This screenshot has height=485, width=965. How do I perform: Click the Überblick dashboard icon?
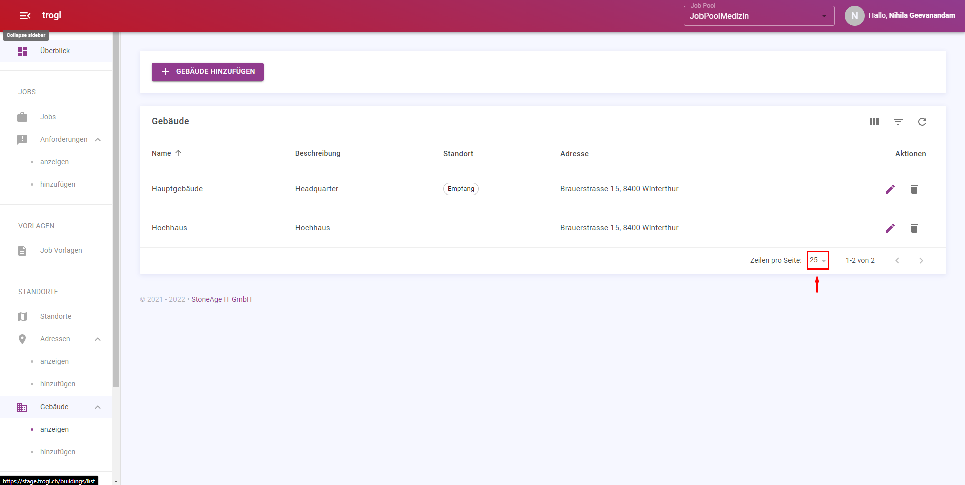coord(22,51)
